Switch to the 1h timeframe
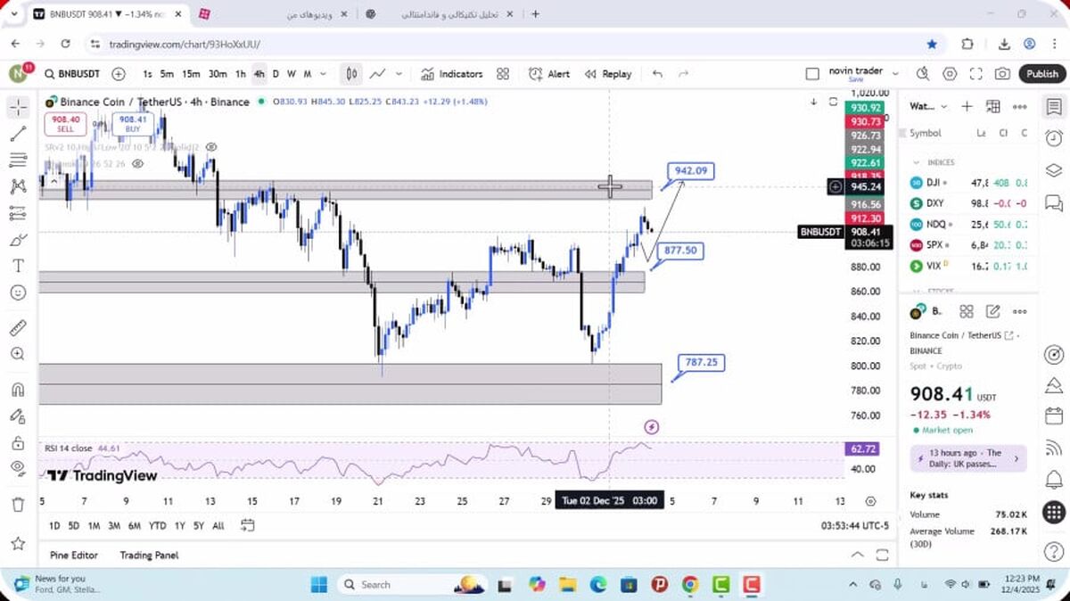This screenshot has height=601, width=1070. click(240, 74)
